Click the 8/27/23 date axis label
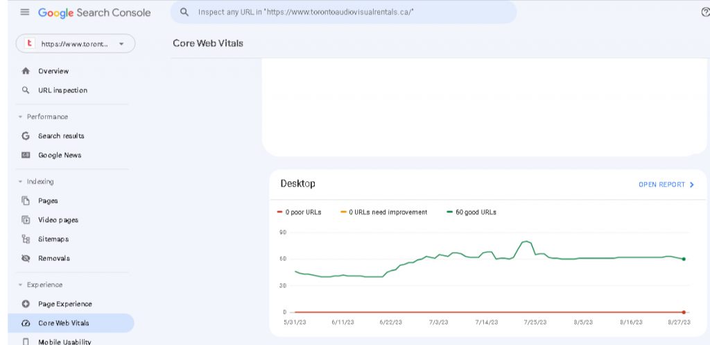 (679, 322)
